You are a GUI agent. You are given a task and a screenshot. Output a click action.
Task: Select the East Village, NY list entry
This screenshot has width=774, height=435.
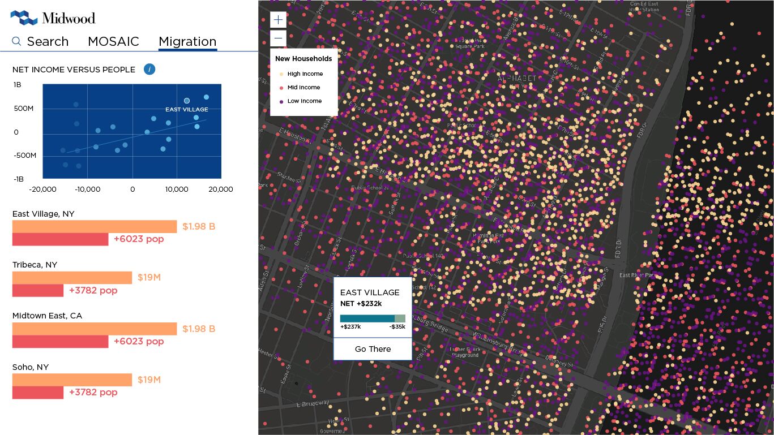click(44, 214)
